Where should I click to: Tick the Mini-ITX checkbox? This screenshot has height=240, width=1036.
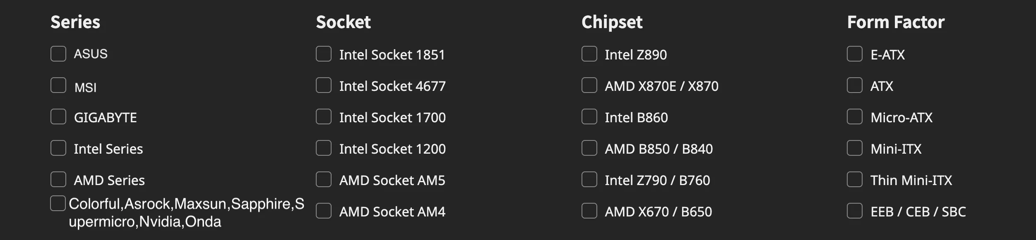[855, 148]
